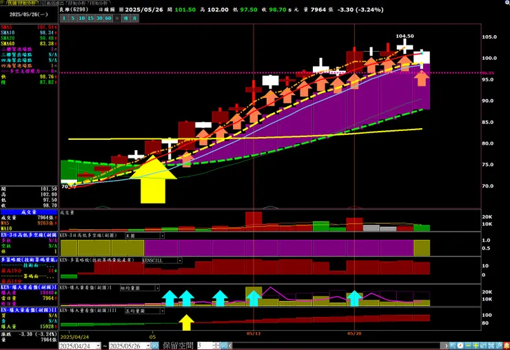Click the SMA5 legend label
510x350 pixels.
[x=6, y=27]
